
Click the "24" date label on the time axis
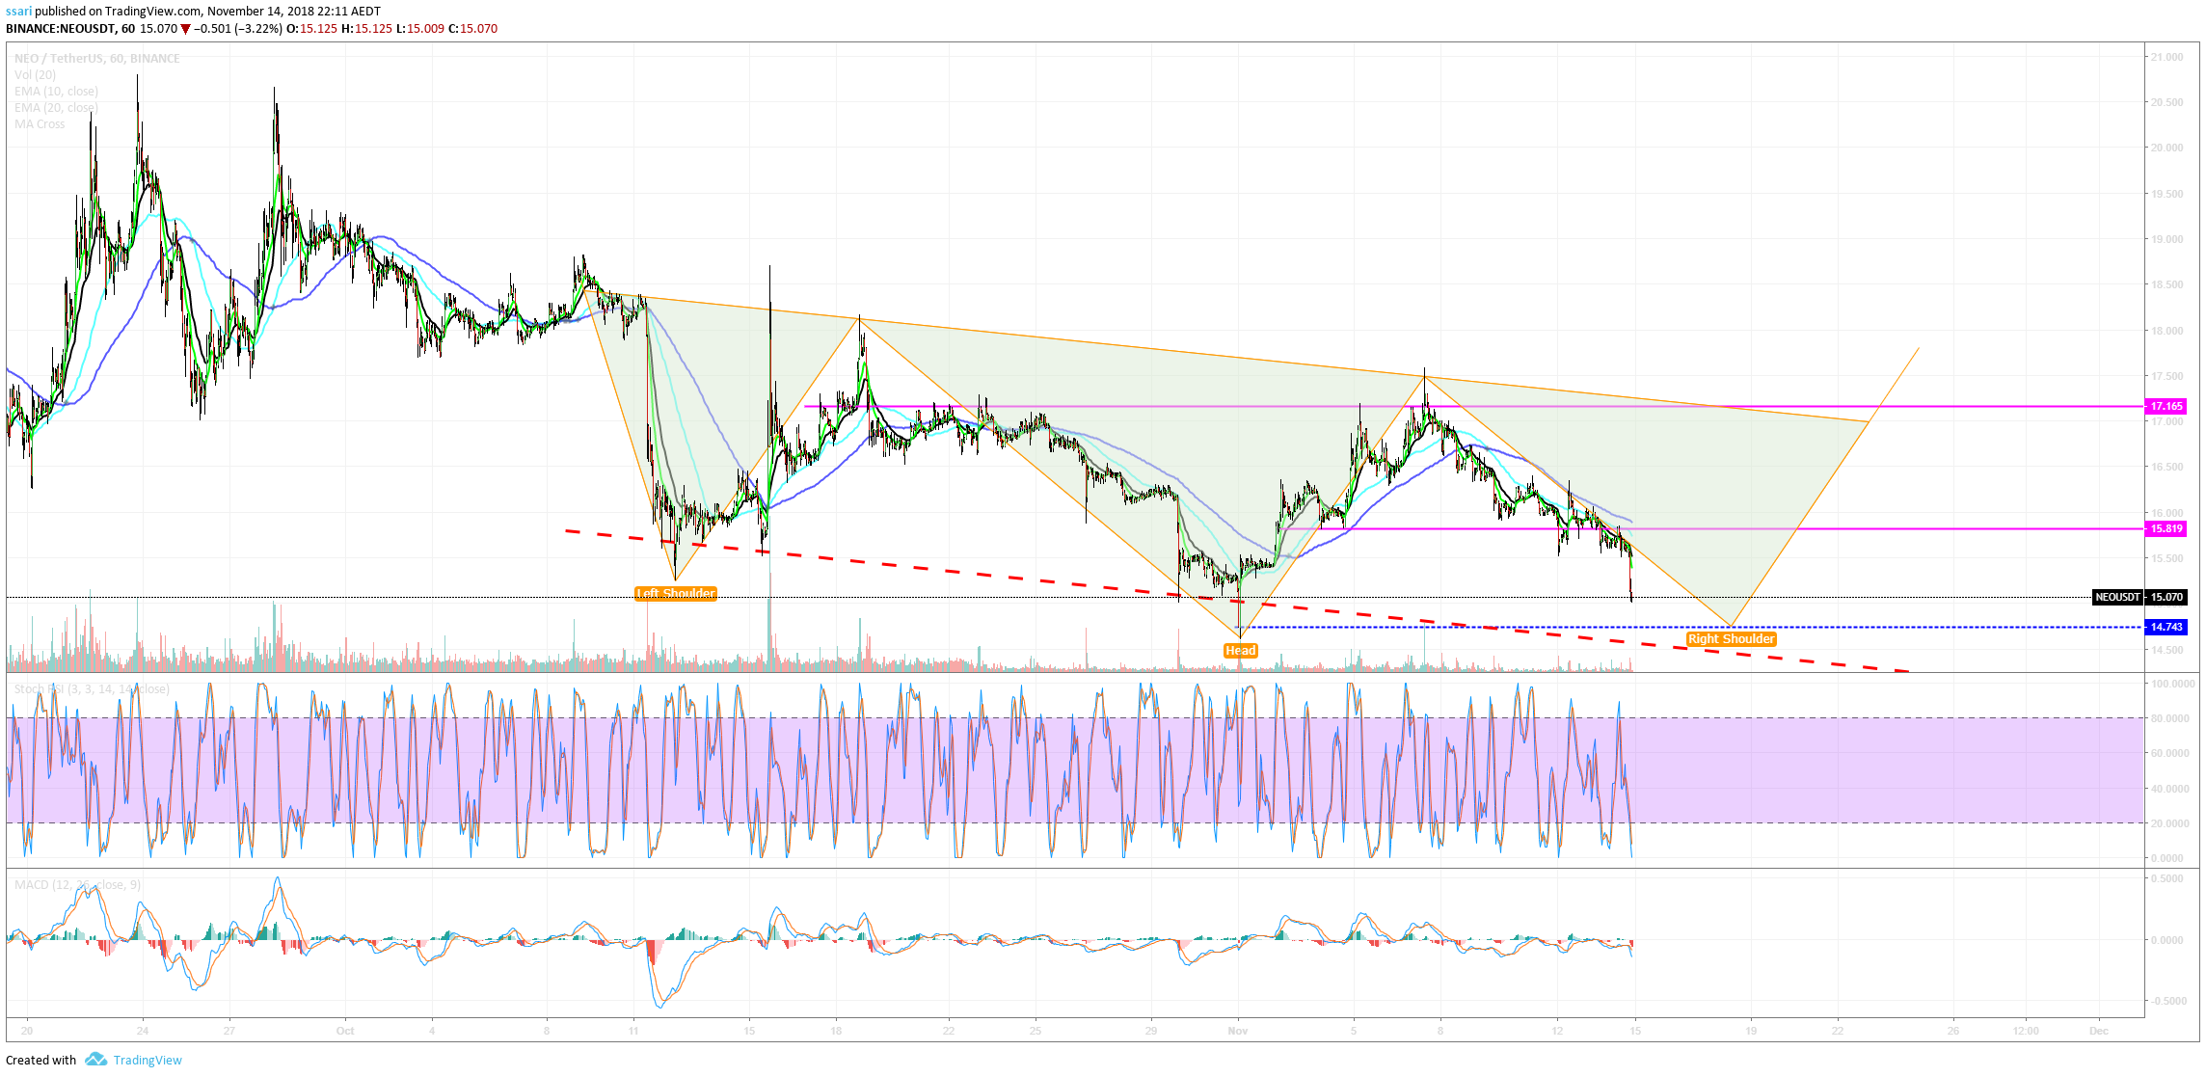tap(143, 1031)
